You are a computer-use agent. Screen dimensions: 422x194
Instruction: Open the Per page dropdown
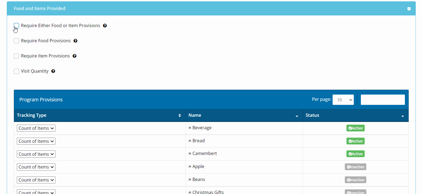(343, 100)
